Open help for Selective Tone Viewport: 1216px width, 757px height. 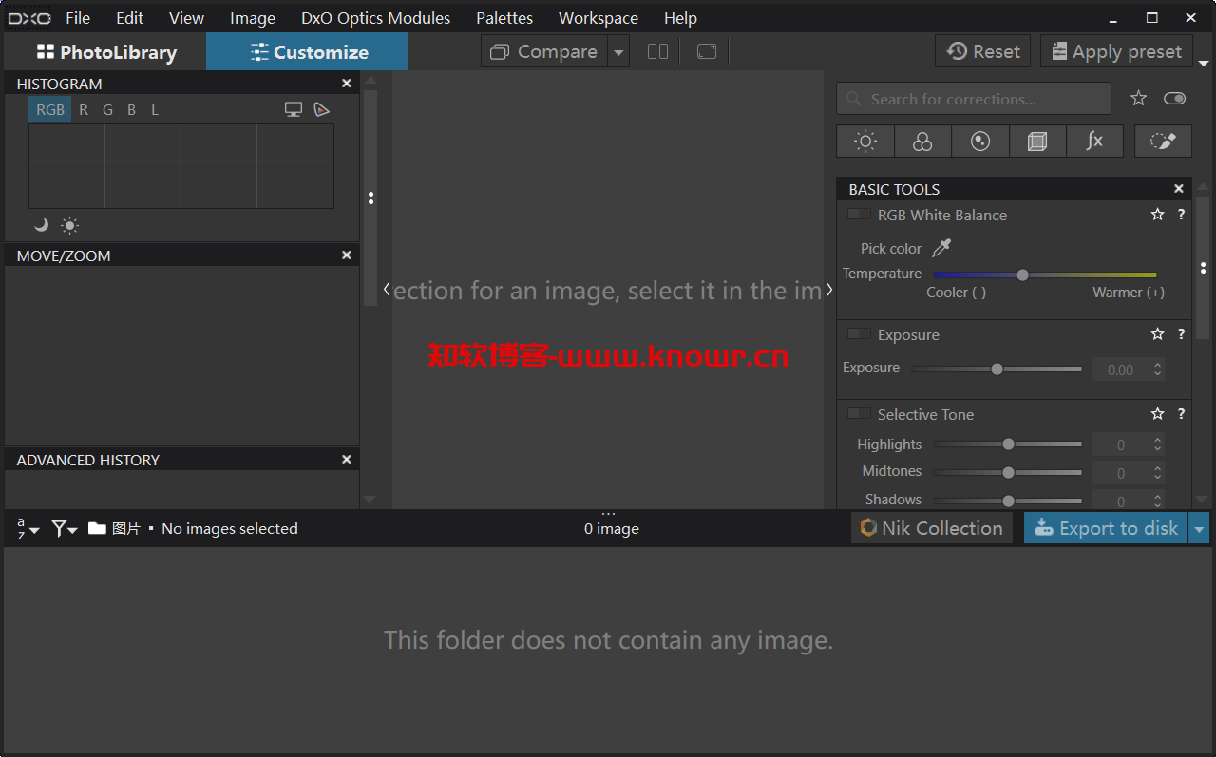point(1181,414)
